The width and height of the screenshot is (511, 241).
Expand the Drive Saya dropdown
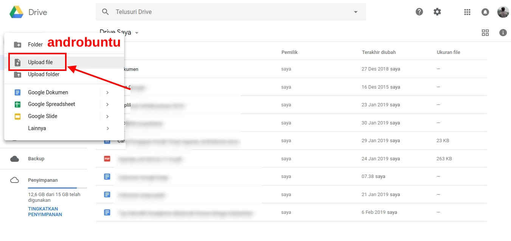pyautogui.click(x=136, y=33)
